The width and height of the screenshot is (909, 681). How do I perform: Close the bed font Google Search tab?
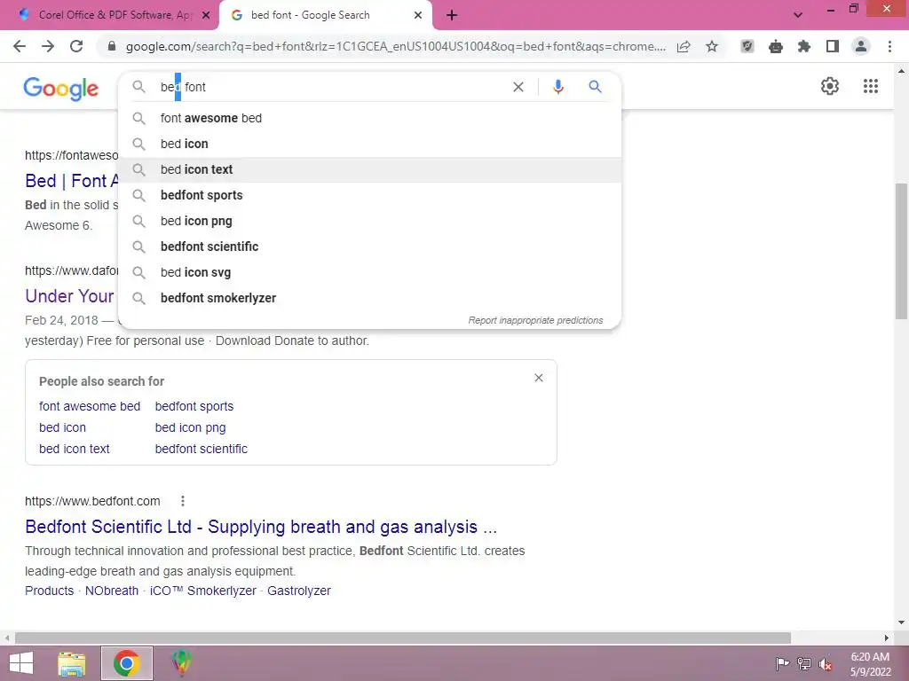coord(418,15)
